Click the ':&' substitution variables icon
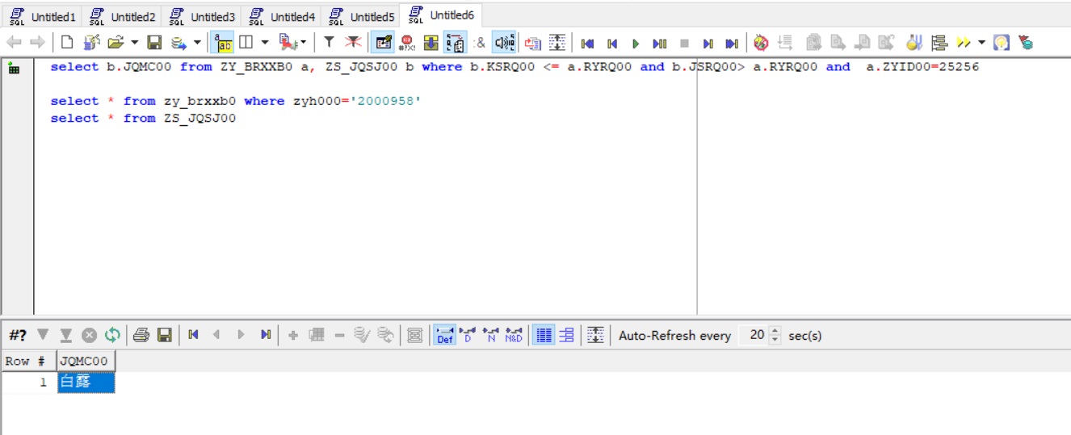1071x435 pixels. [480, 43]
